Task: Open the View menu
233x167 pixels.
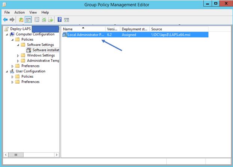Action: point(33,12)
